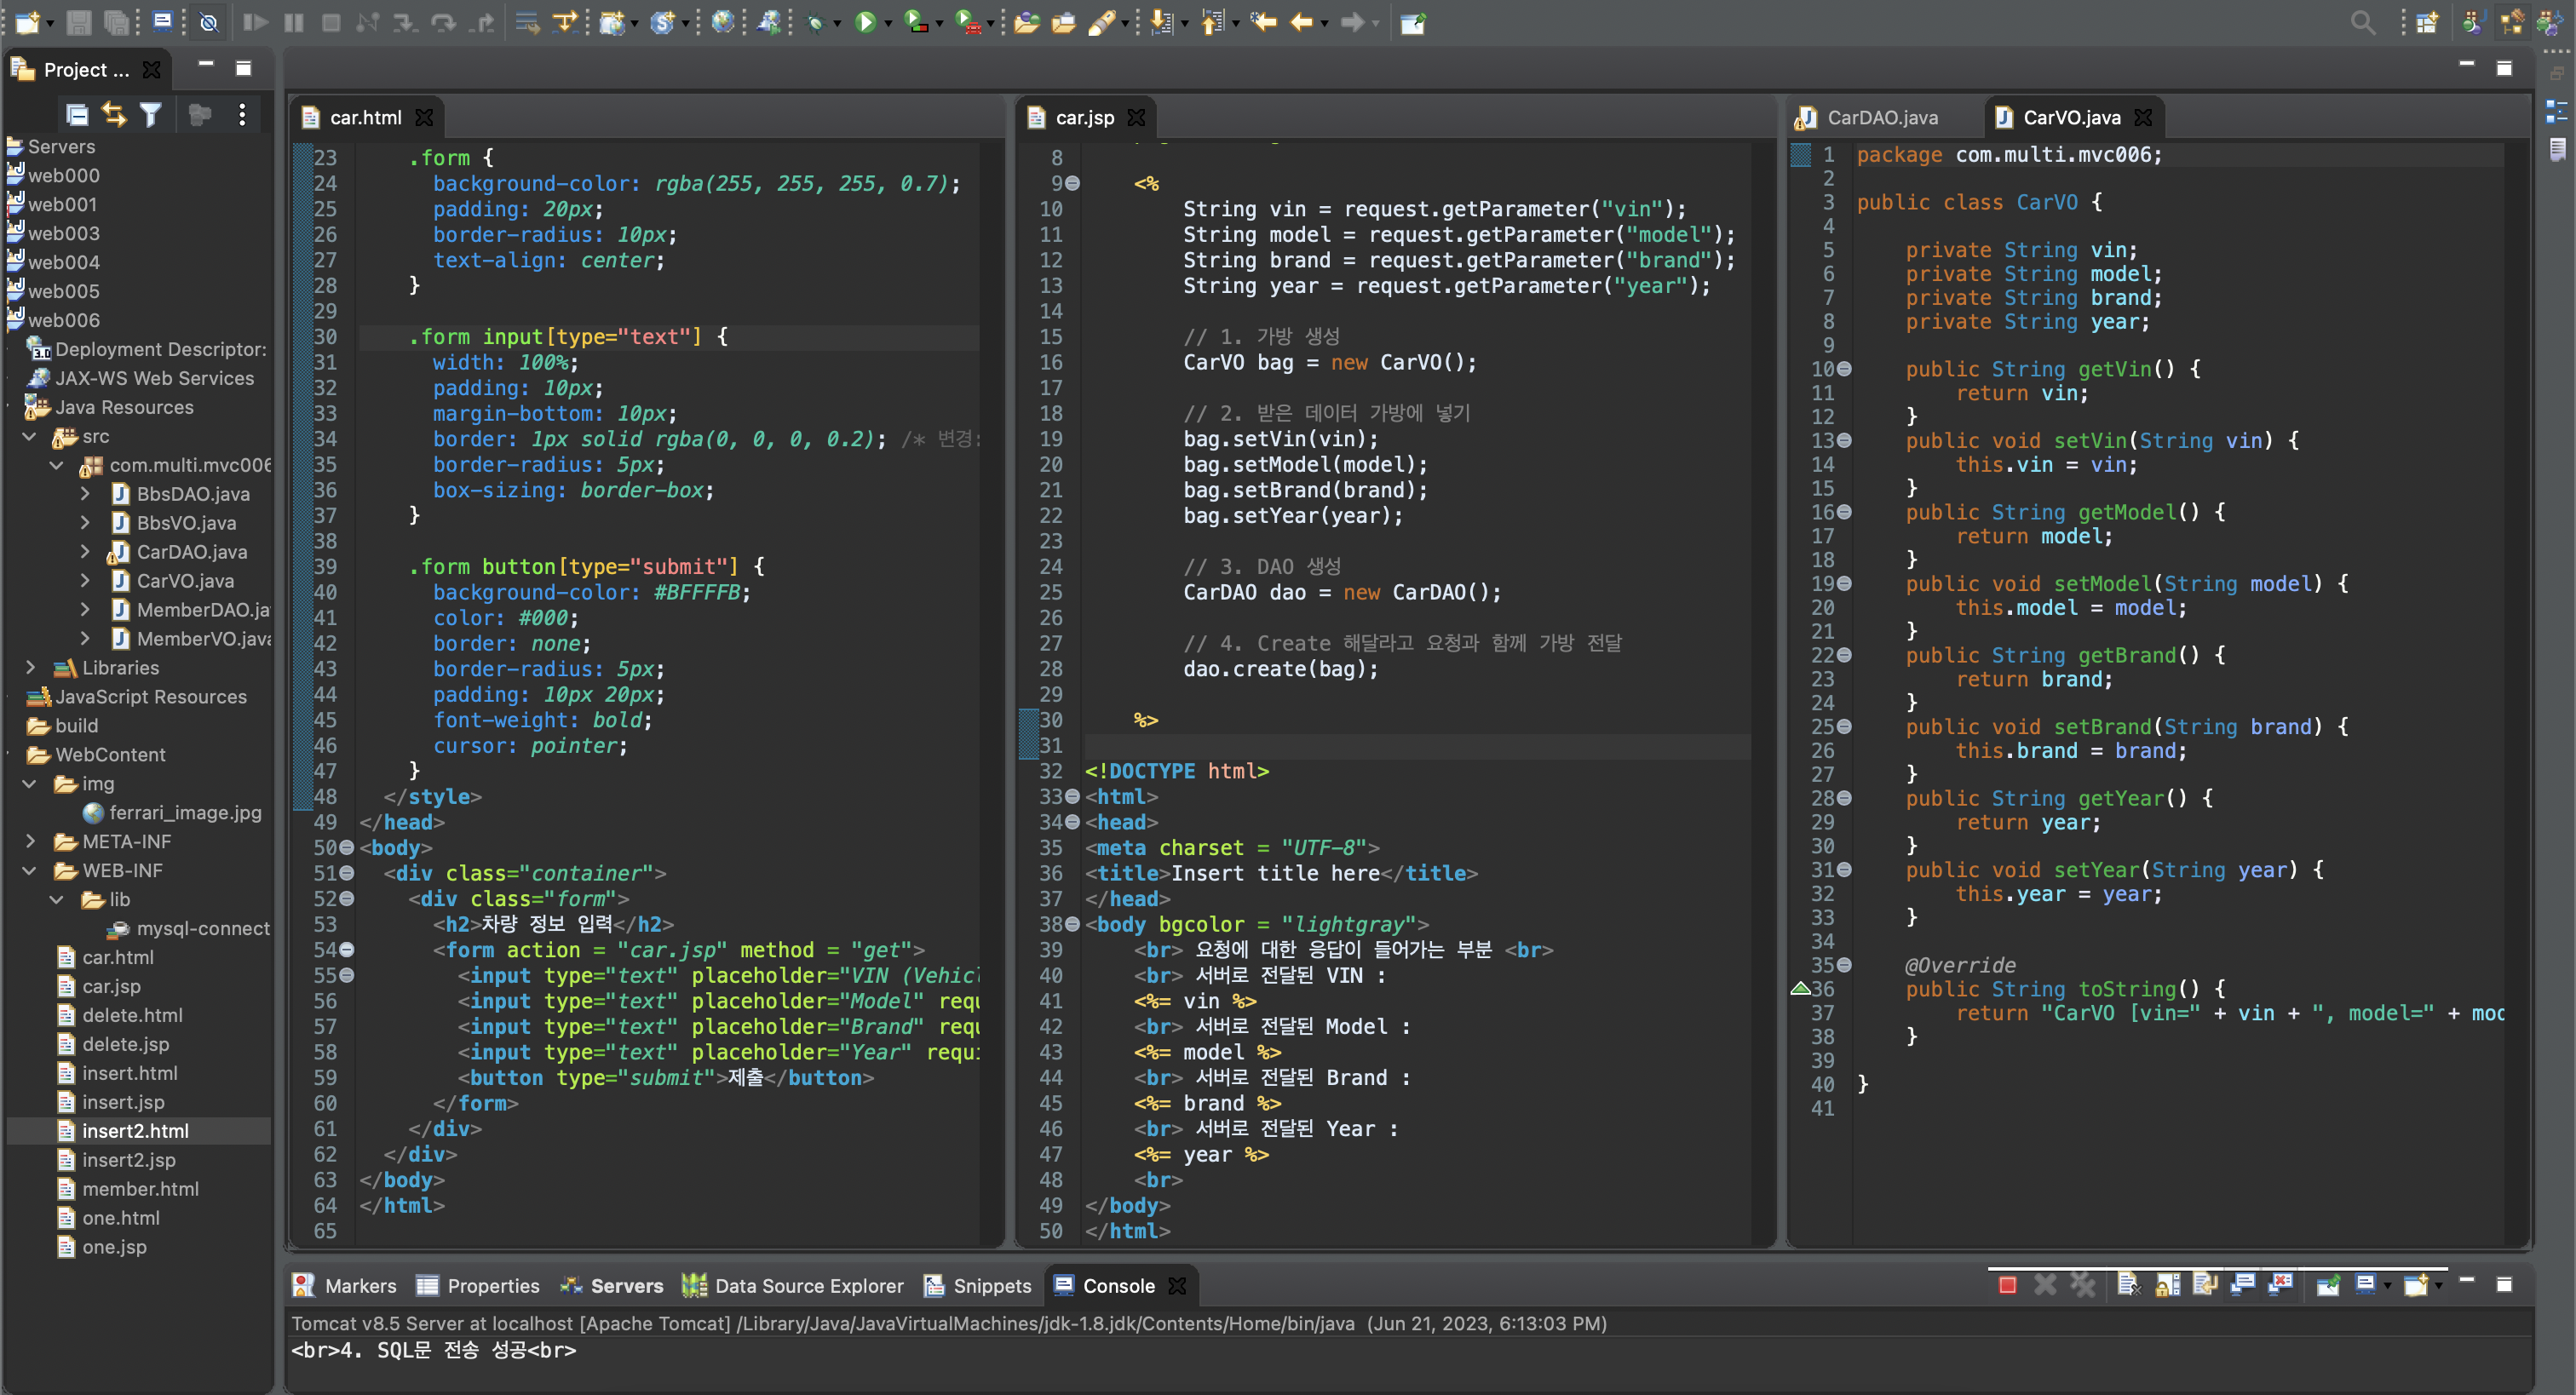
Task: Open car.jsp in the project tree
Action: (x=111, y=986)
